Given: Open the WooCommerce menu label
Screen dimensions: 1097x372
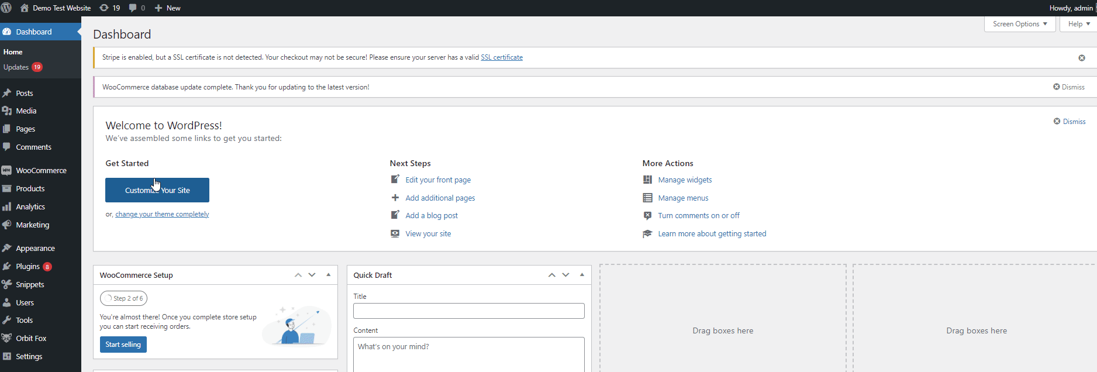Looking at the screenshot, I should pyautogui.click(x=42, y=171).
